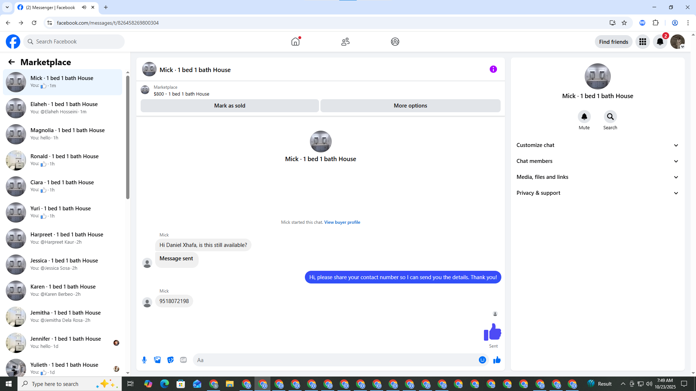Mute this conversation
696x391 pixels.
click(x=584, y=117)
